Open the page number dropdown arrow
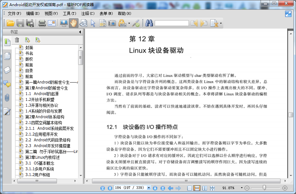 [149, 188]
